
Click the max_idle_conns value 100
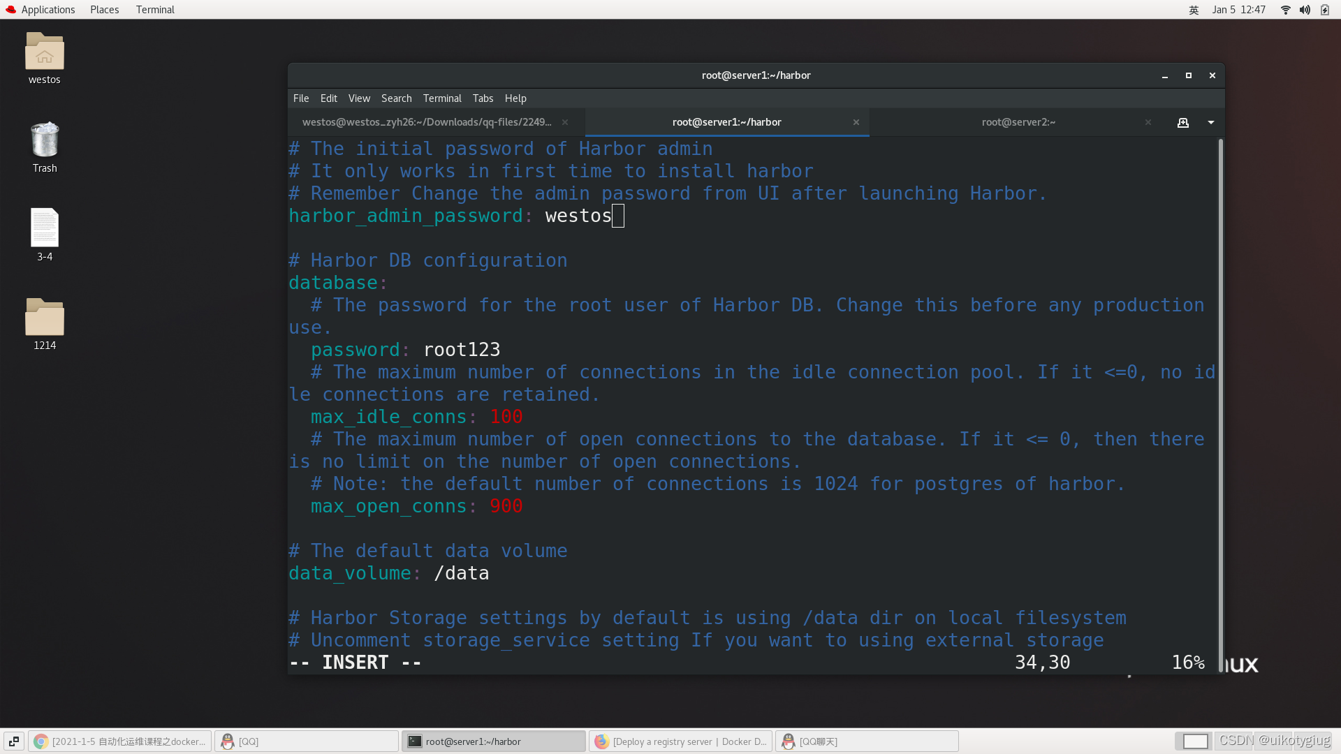pos(506,417)
